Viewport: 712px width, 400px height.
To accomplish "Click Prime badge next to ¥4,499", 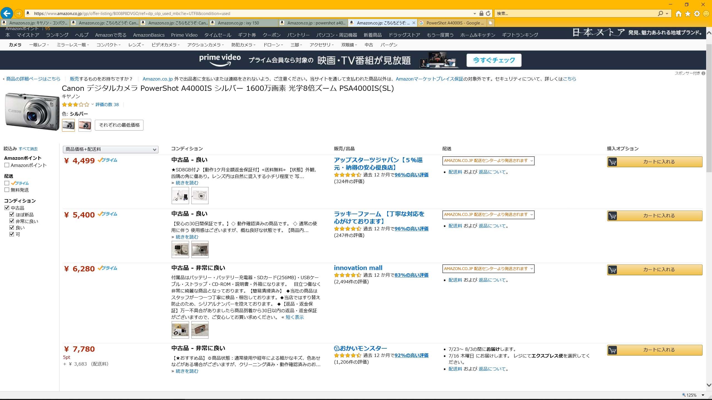I will coord(107,160).
